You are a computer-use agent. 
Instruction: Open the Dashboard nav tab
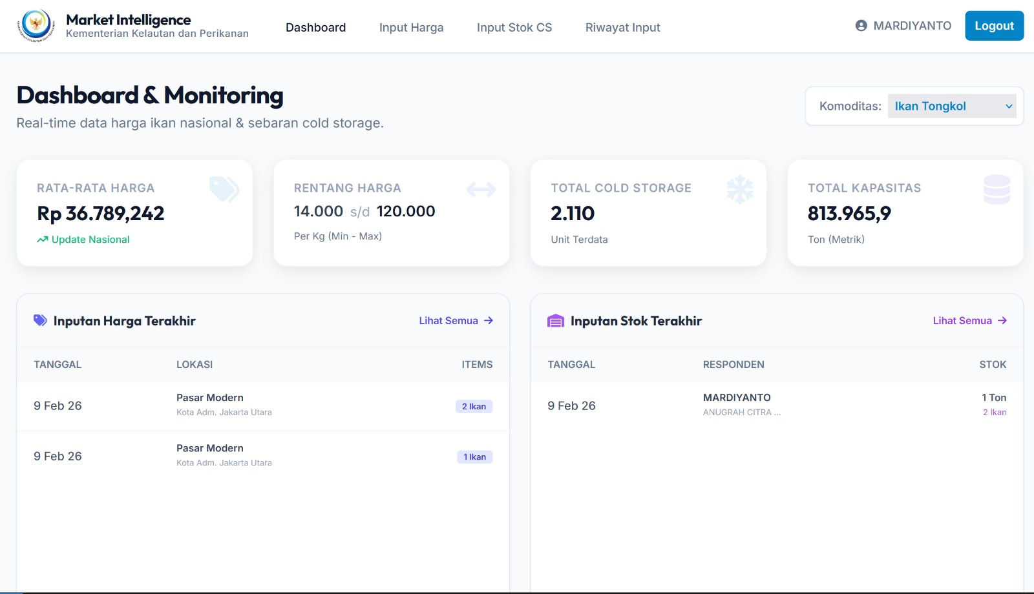coord(315,27)
